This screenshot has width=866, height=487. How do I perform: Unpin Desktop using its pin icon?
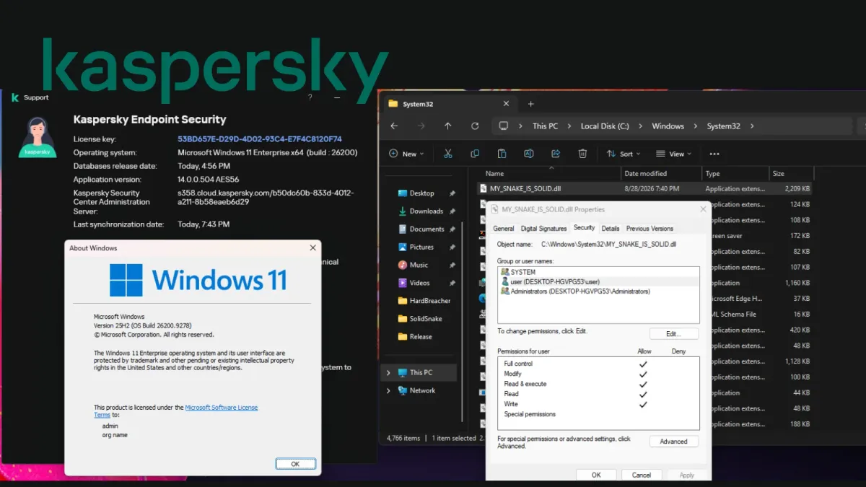[452, 193]
